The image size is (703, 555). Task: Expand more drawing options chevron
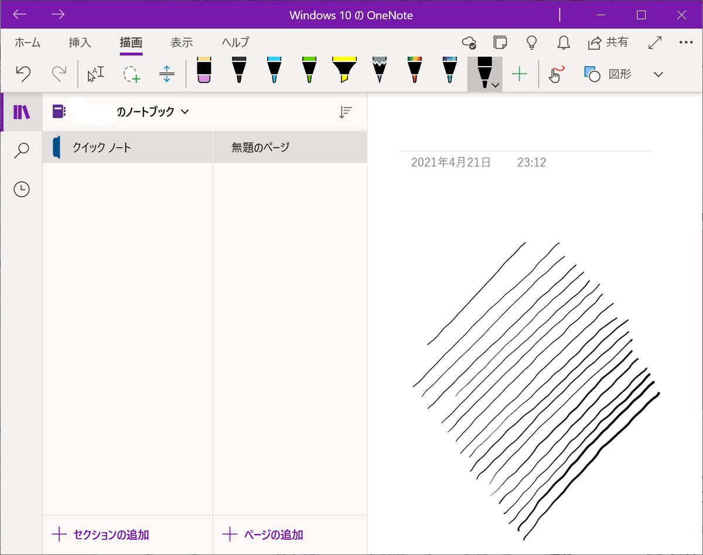pyautogui.click(x=658, y=74)
